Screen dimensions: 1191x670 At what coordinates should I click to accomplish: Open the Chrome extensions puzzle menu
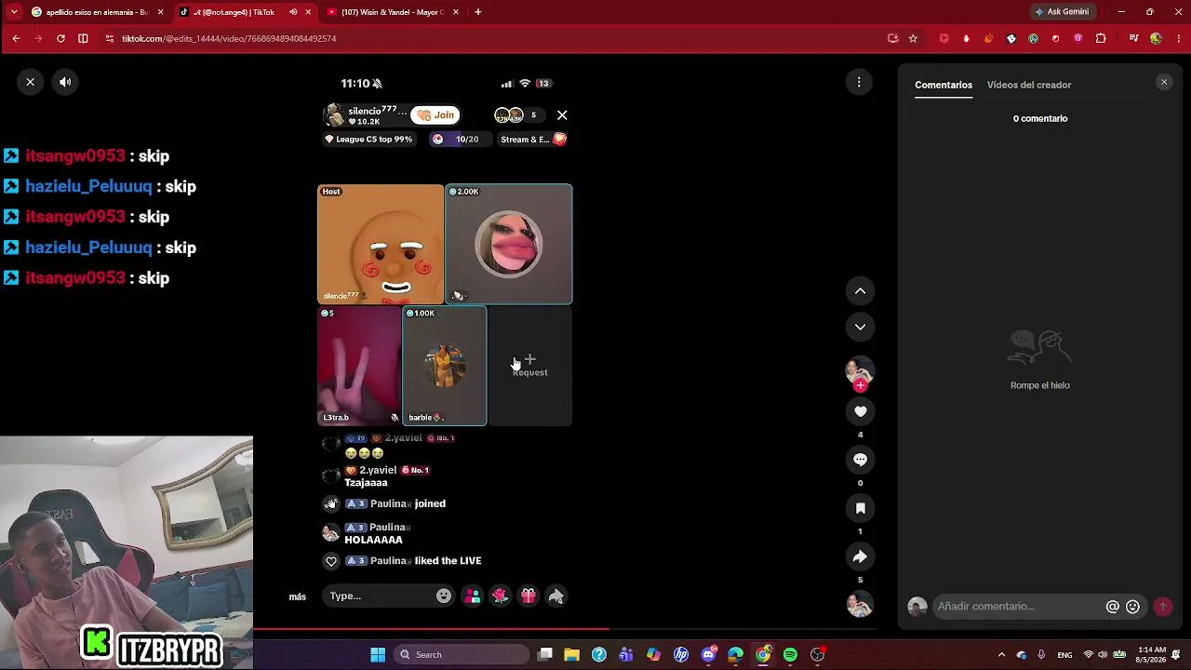[x=1101, y=38]
